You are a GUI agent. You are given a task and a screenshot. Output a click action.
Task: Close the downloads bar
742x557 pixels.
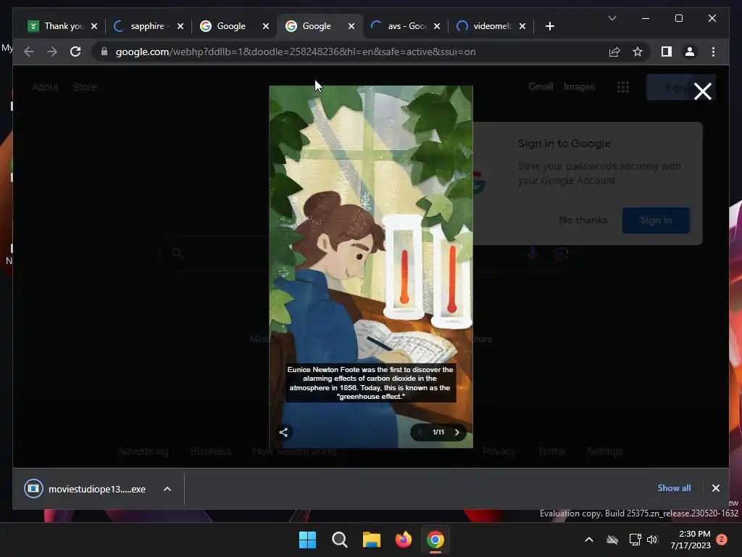pyautogui.click(x=715, y=488)
